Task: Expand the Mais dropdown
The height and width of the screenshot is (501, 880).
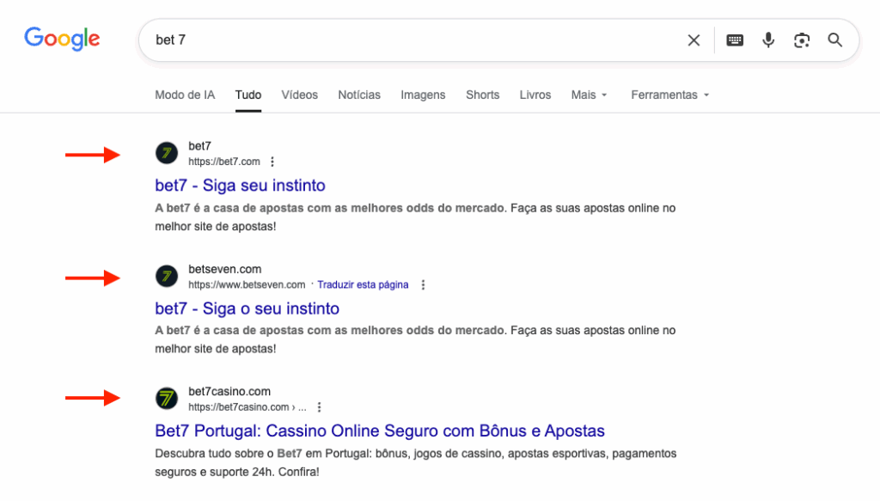Action: click(x=589, y=95)
